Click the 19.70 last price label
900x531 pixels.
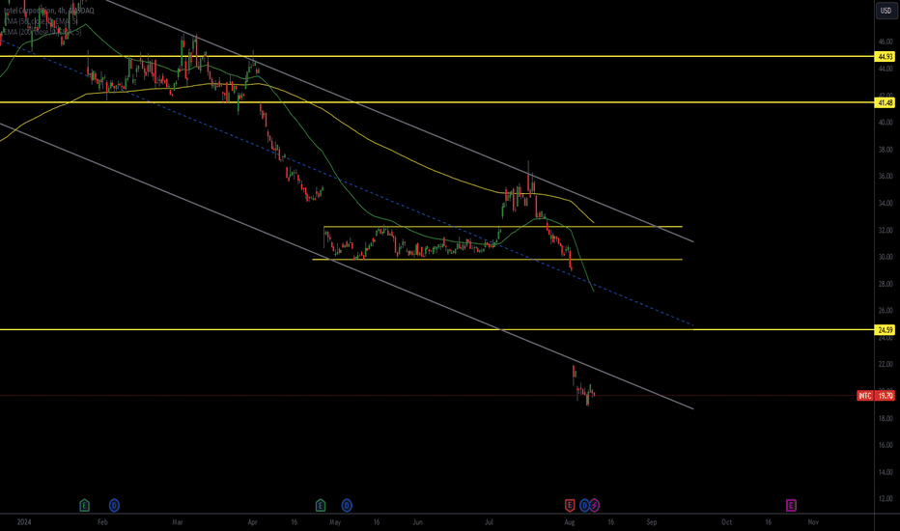point(886,396)
